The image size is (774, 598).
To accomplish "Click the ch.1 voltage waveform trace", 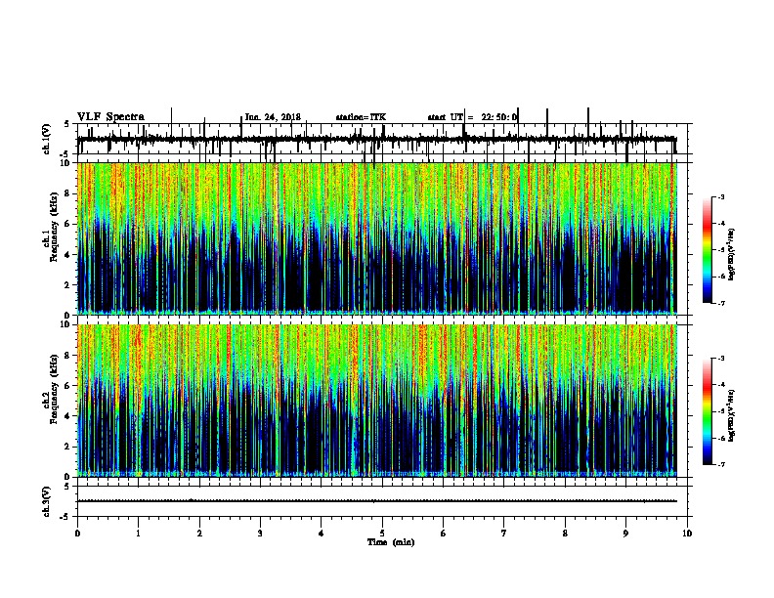I will [377, 139].
